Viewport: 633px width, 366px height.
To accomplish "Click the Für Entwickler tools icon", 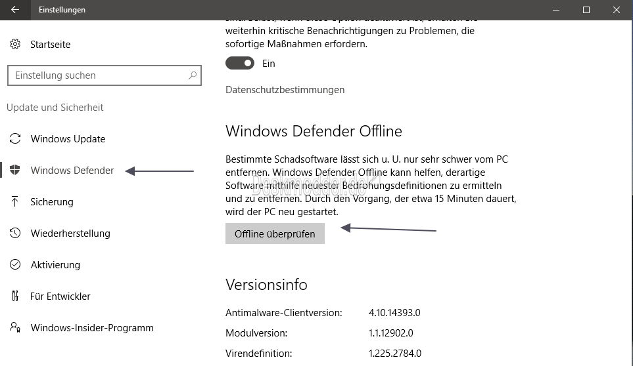I will [15, 296].
